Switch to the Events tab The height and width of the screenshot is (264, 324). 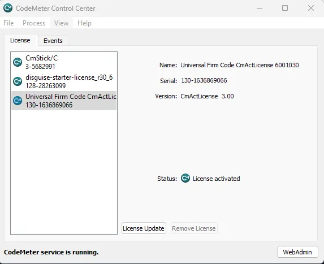pyautogui.click(x=53, y=41)
